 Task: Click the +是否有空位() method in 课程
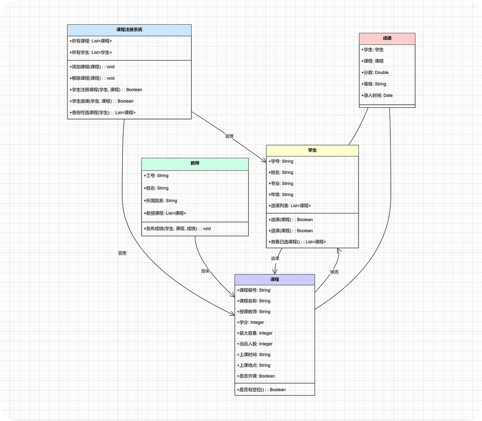tap(260, 389)
